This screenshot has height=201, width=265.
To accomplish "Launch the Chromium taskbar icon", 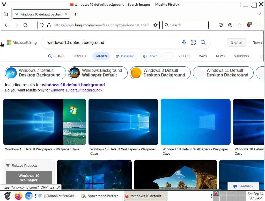I will pyautogui.click(x=29, y=196).
